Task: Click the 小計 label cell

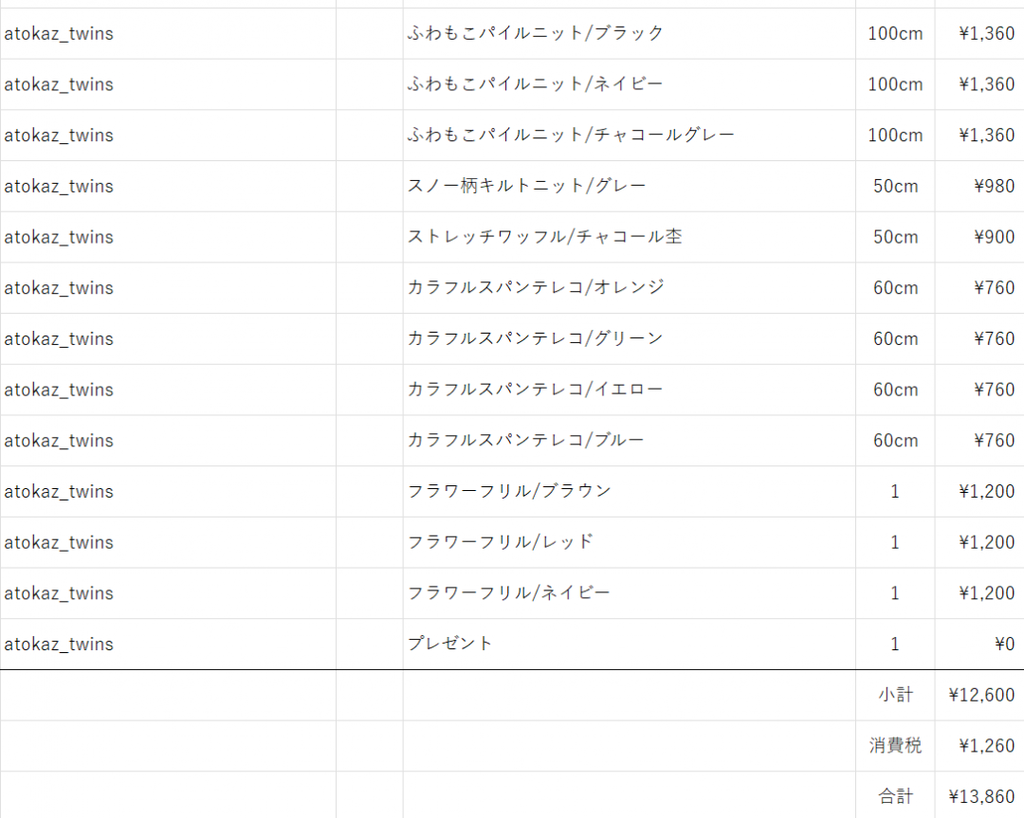Action: 895,696
